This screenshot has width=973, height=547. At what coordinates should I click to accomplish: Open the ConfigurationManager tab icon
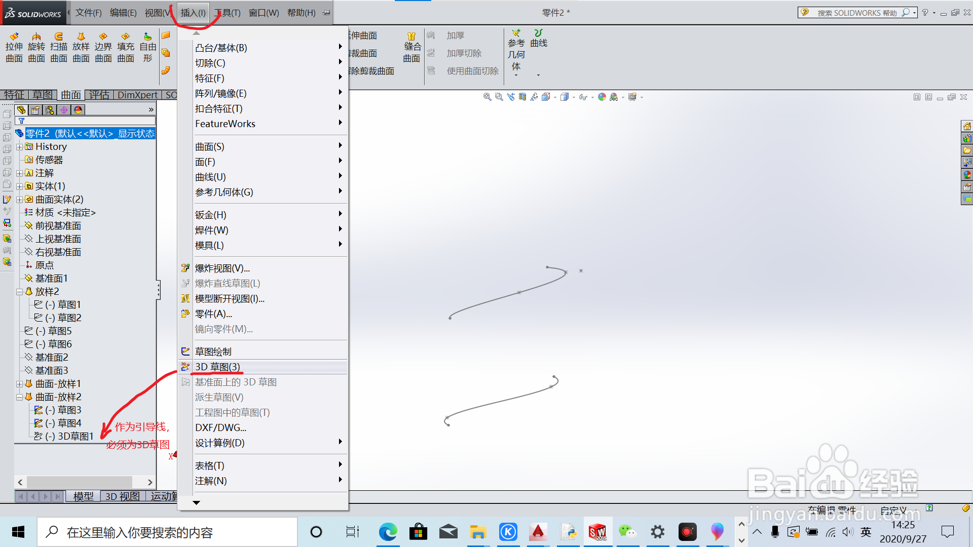point(50,110)
